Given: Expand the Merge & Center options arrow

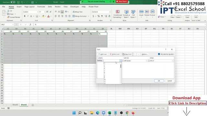Looking at the screenshot, I should [x=88, y=16].
